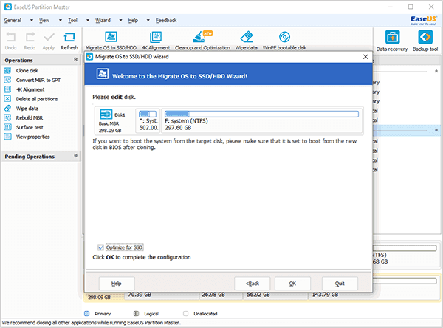Toggle the Optimize for SSD checkbox
The width and height of the screenshot is (443, 328).
tap(100, 247)
